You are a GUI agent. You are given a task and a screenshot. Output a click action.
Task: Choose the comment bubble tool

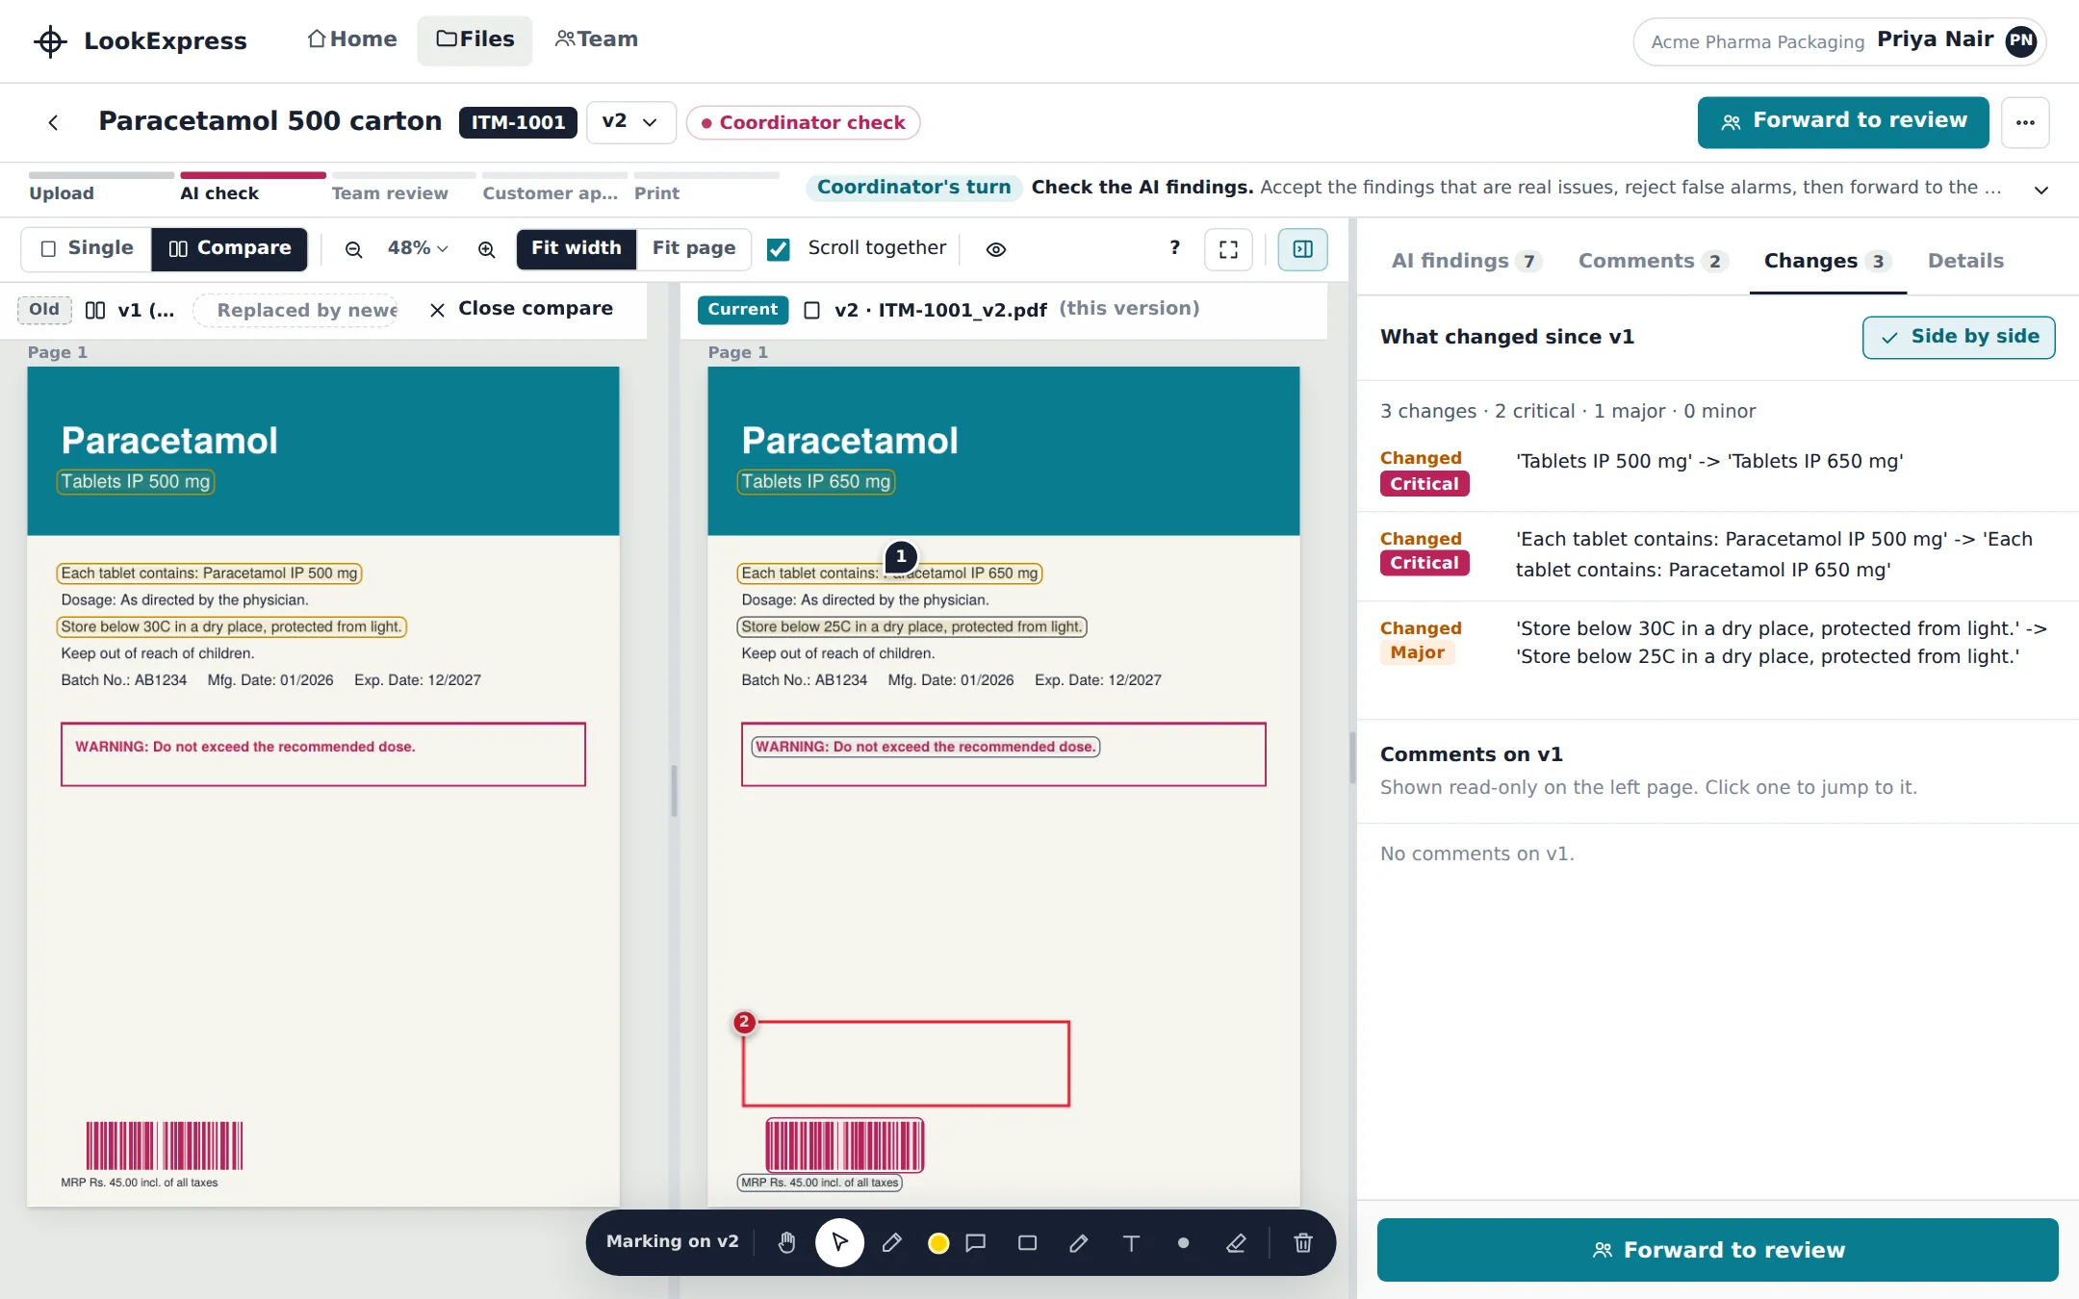[x=976, y=1243]
